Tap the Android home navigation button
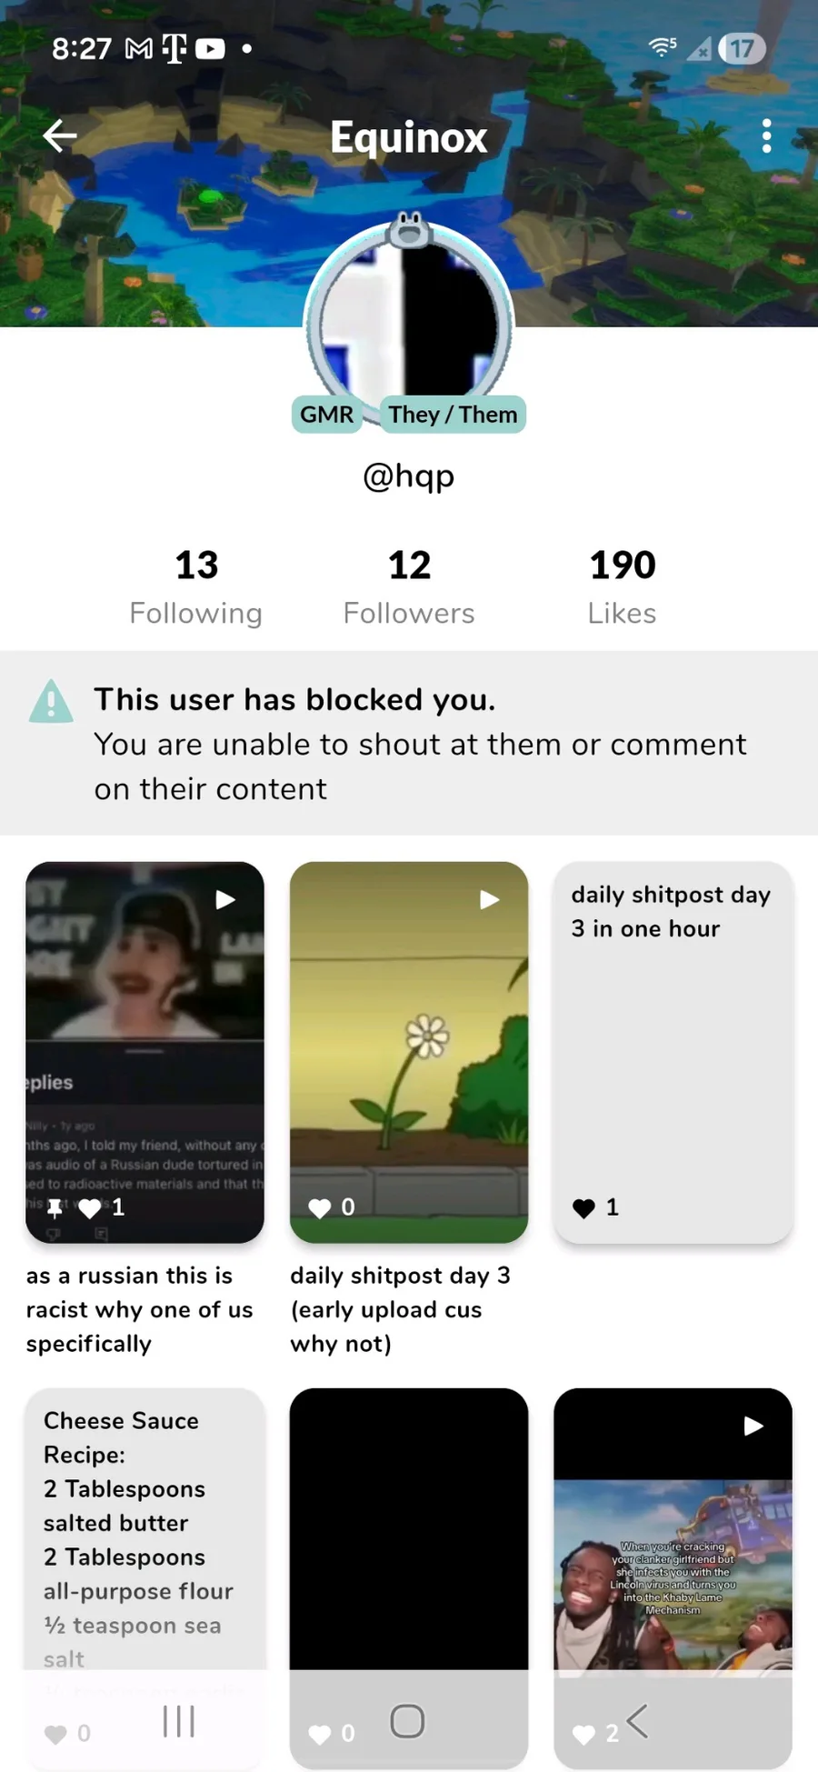The height and width of the screenshot is (1772, 818). pos(407,1721)
